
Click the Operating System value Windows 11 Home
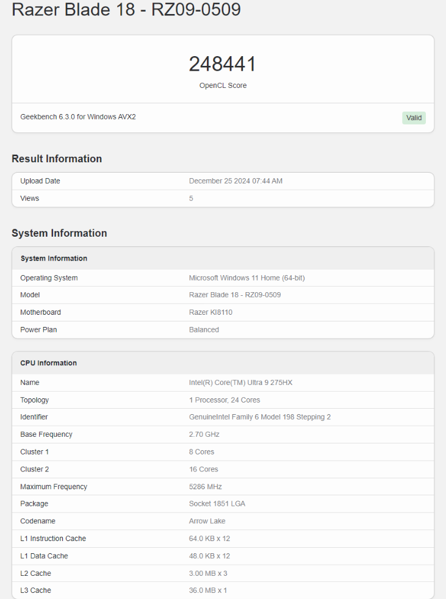click(x=246, y=278)
